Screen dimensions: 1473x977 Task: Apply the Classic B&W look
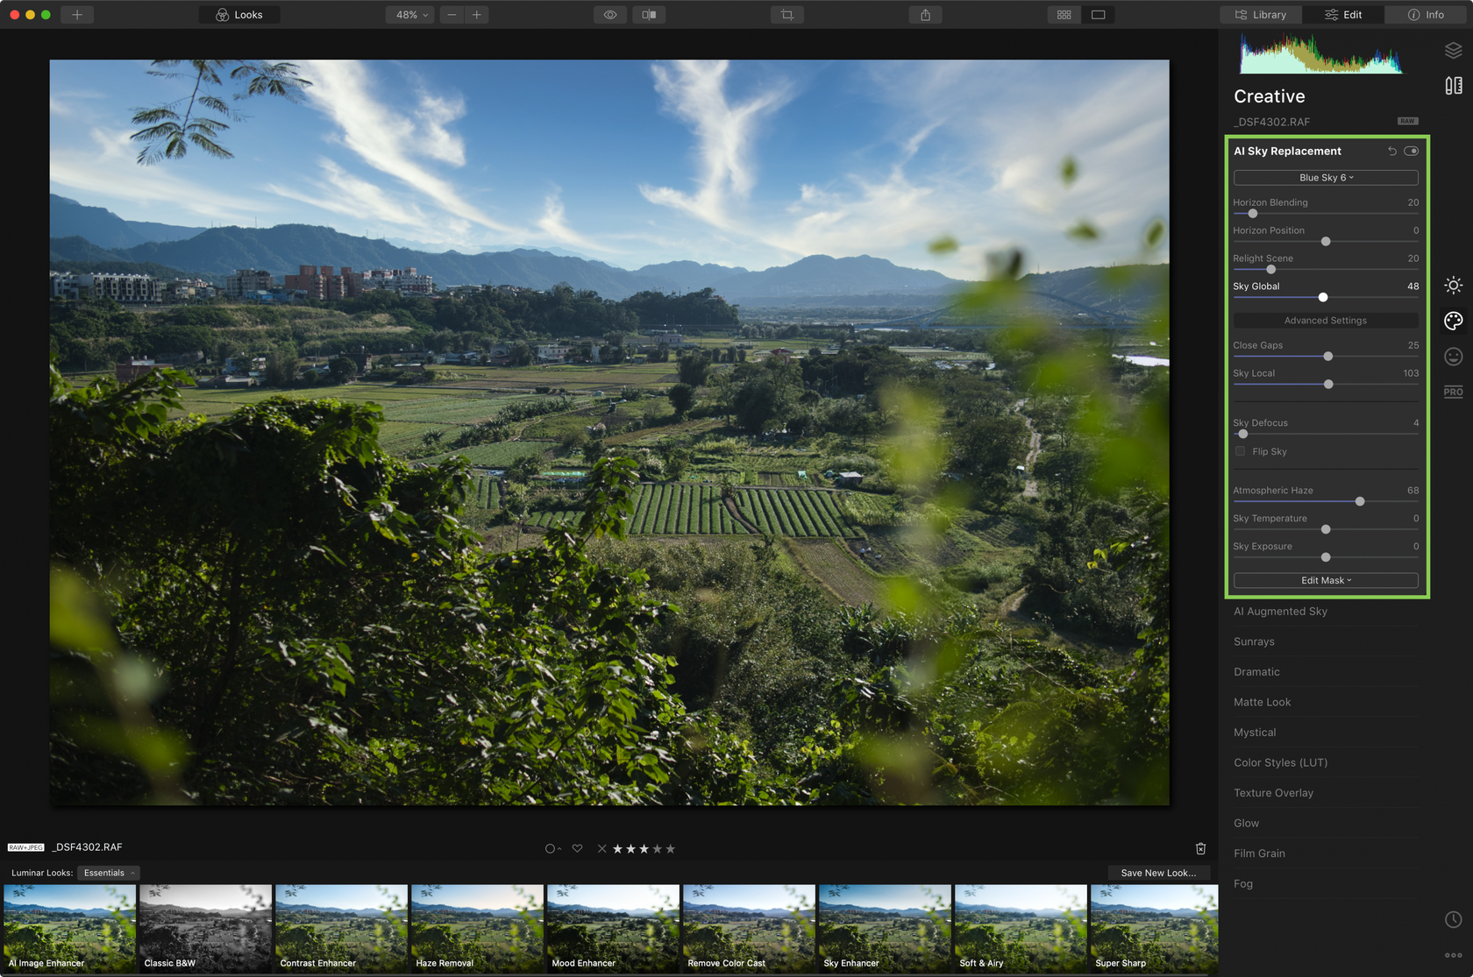(x=205, y=928)
